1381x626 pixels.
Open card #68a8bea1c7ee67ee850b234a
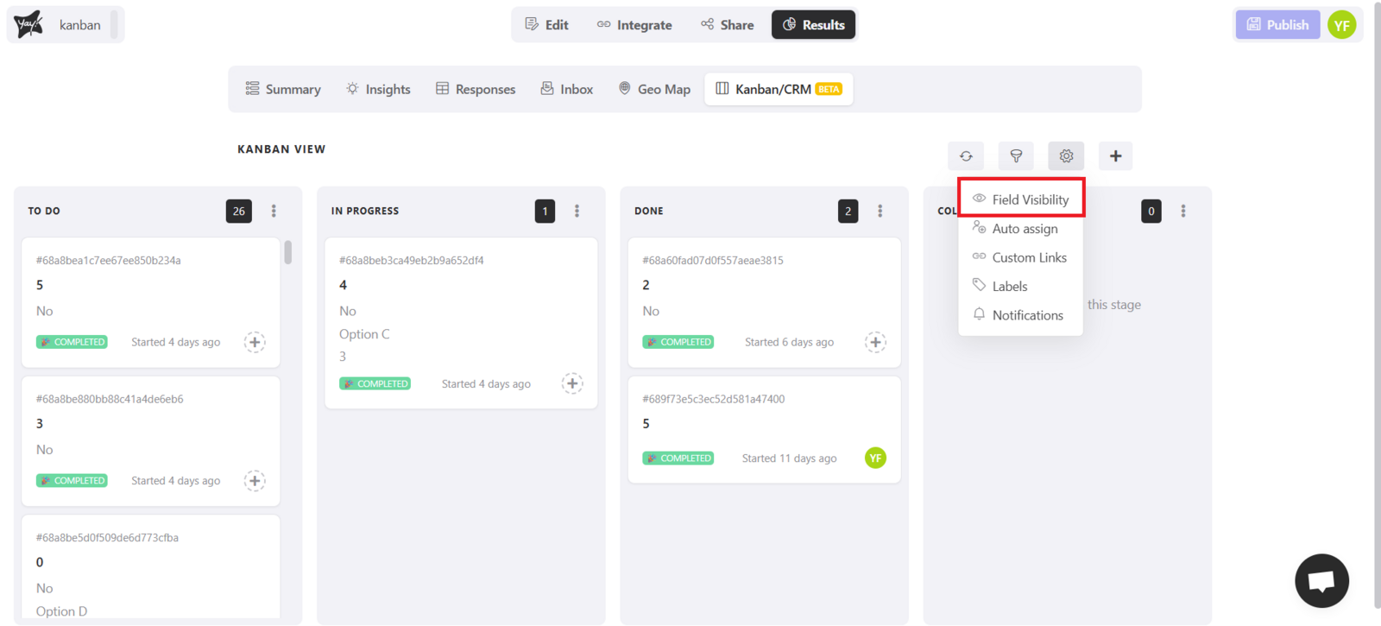(109, 260)
